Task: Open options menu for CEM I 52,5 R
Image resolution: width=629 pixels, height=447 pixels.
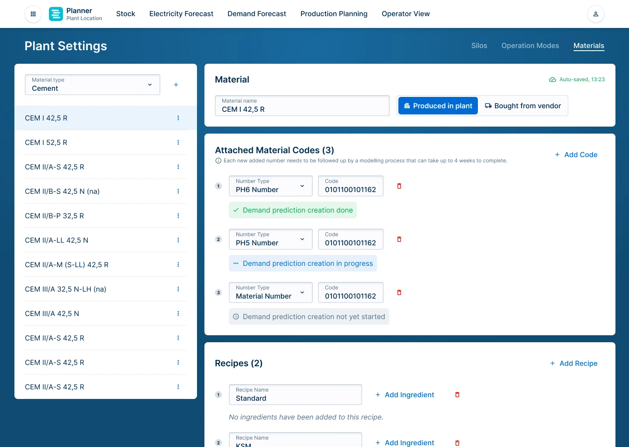Action: coord(178,142)
